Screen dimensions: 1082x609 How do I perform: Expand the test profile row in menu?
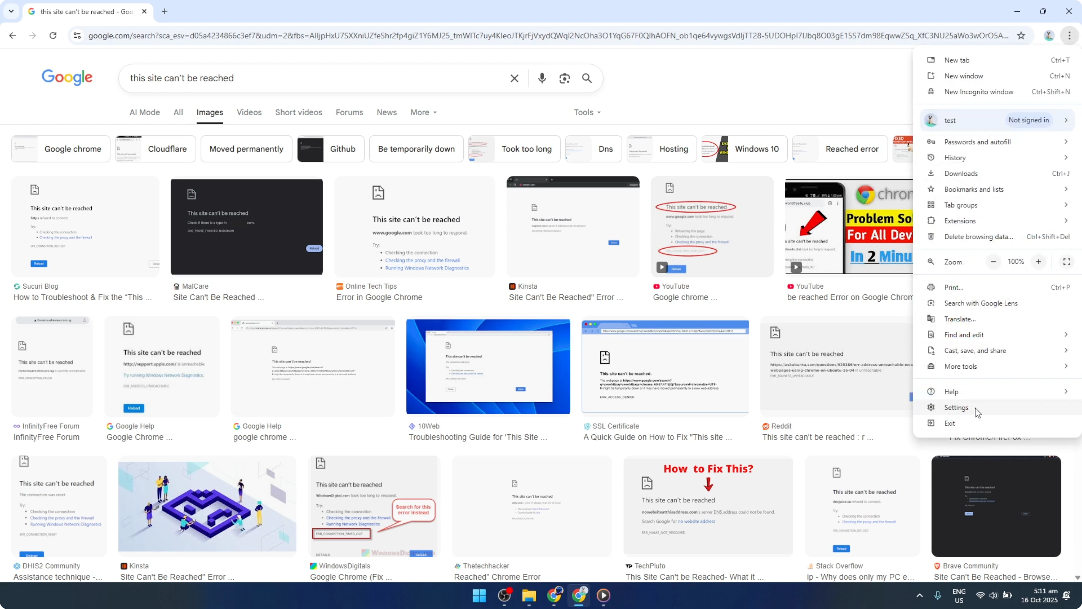pos(998,120)
